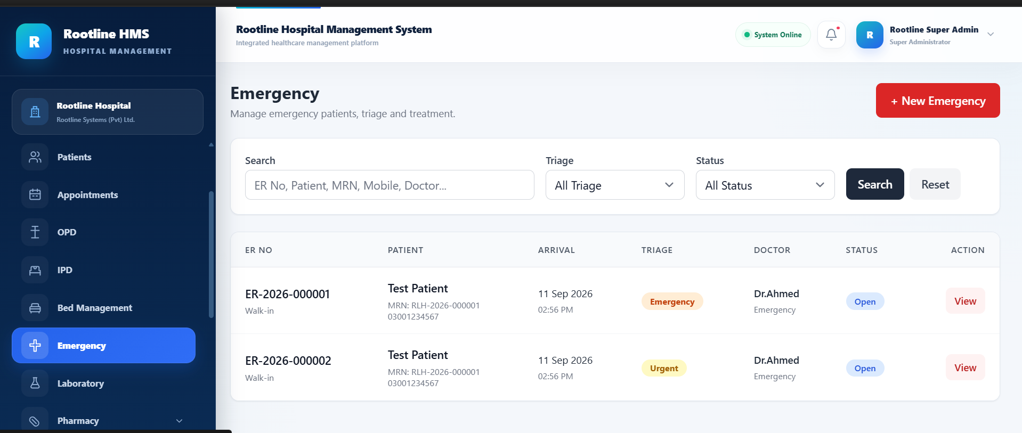Screen dimensions: 1022x433
Task: Click the OPD sidebar icon
Action: click(x=35, y=232)
